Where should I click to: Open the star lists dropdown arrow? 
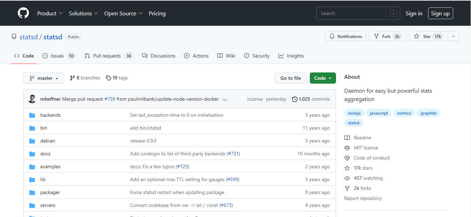tap(453, 37)
